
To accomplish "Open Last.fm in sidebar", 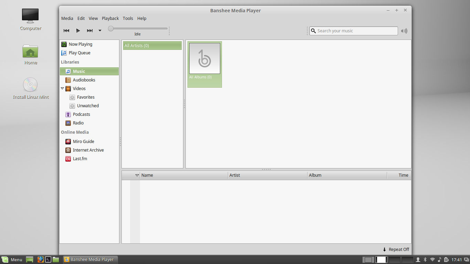I will [89, 159].
